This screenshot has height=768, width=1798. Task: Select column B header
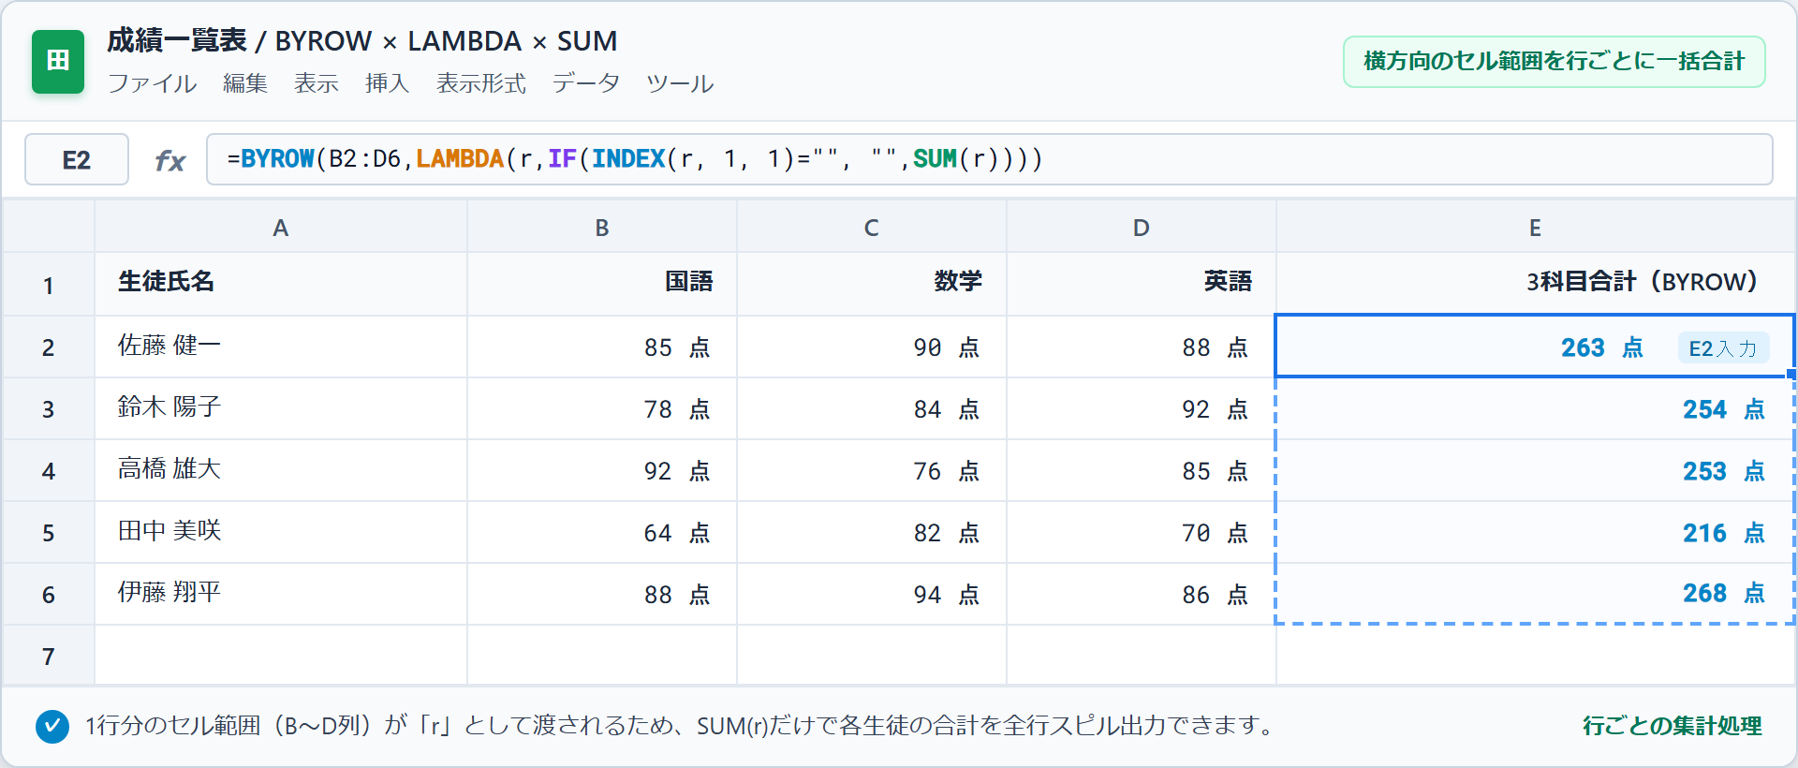pos(602,227)
